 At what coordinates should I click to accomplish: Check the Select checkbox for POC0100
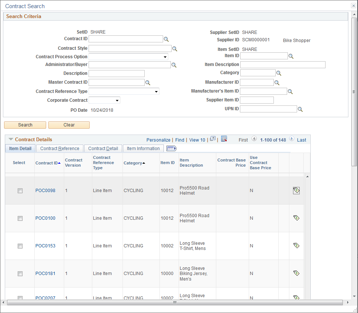(20, 218)
